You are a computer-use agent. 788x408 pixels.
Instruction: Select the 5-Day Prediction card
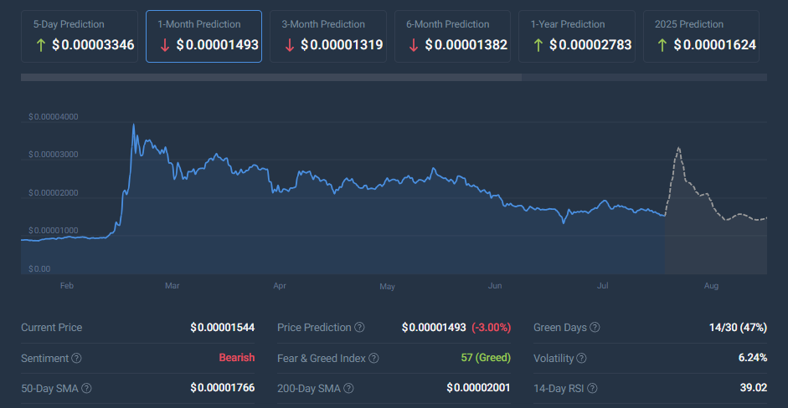[x=80, y=36]
